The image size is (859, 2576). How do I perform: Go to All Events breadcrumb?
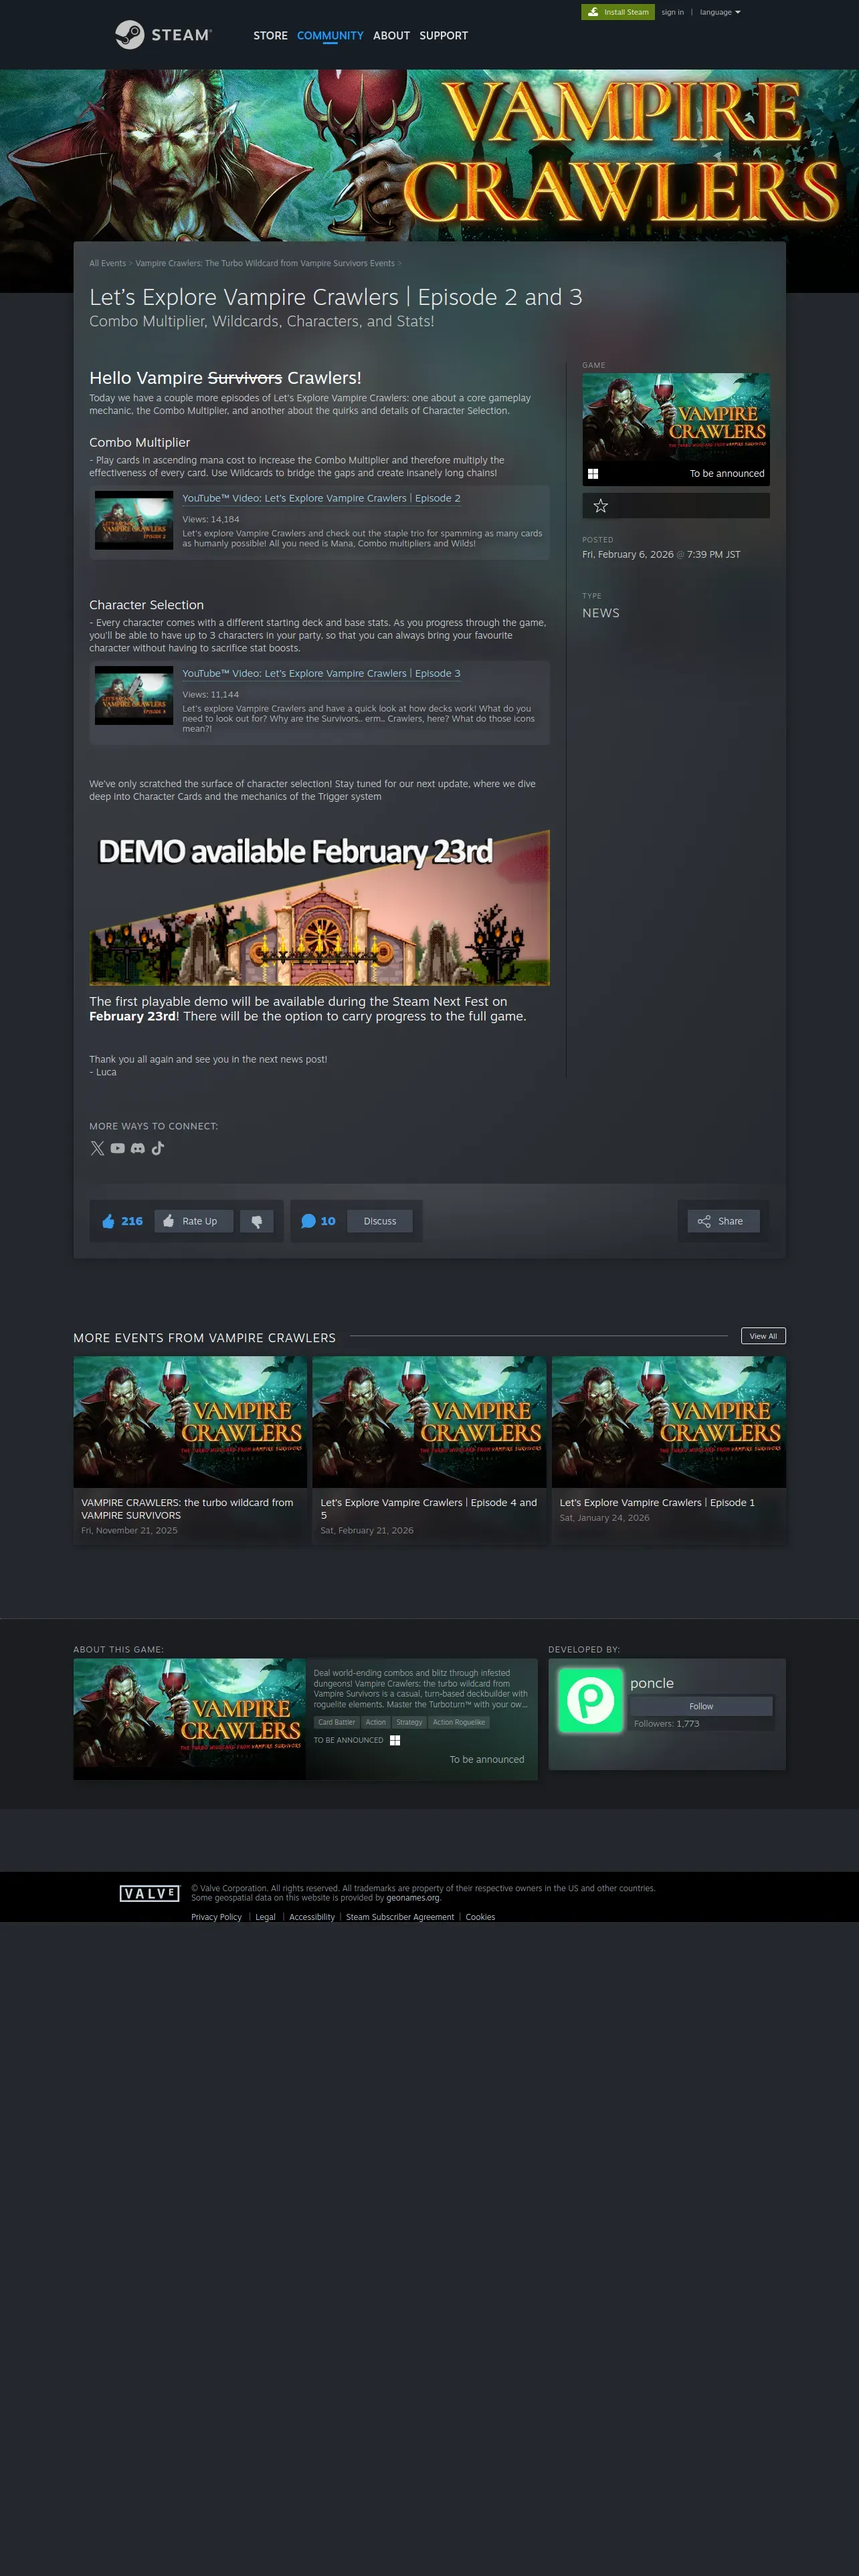point(107,263)
